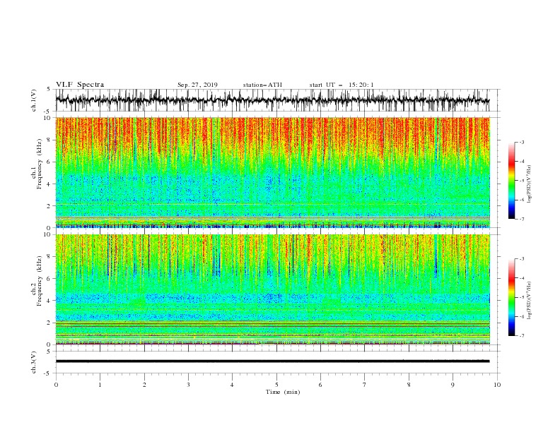Click the ch.3 flat waveform trace
Viewport: 560px width, 432px height.
272,361
